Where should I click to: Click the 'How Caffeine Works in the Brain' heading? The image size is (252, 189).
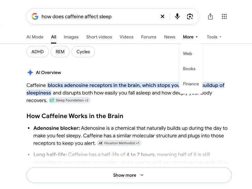pyautogui.click(x=75, y=116)
